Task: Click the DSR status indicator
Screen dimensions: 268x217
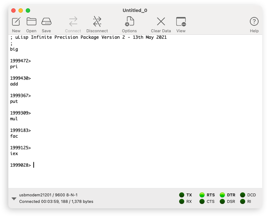Action: (x=222, y=201)
